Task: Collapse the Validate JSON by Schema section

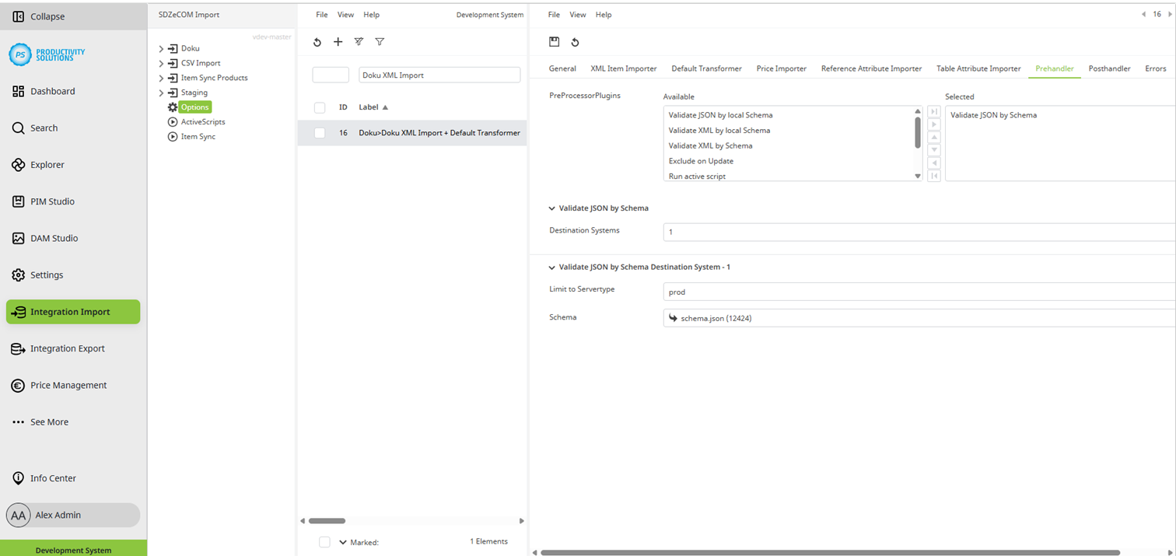Action: click(551, 208)
